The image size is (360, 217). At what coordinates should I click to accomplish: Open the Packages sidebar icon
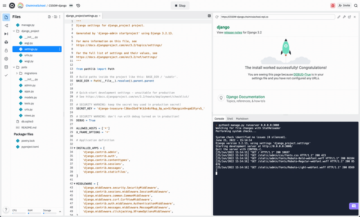(6, 42)
